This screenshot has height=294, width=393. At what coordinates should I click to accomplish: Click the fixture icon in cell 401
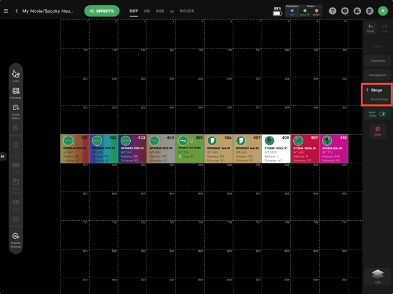point(68,141)
